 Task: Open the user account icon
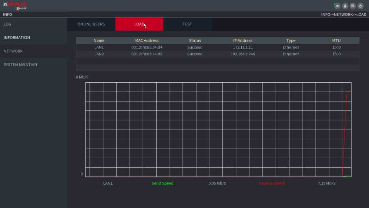point(345,6)
